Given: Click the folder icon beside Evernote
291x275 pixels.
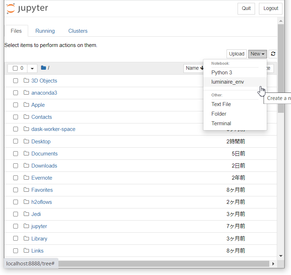Looking at the screenshot, I should (26, 178).
